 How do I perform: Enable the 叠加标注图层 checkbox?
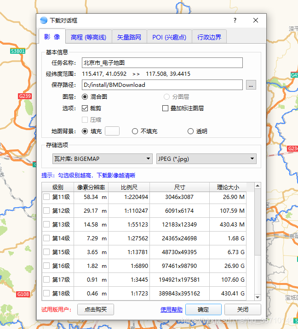coord(165,108)
